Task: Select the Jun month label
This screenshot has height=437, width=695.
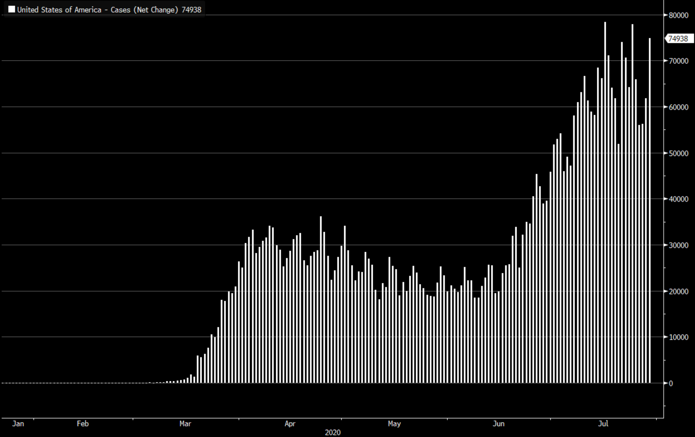Action: 499,424
